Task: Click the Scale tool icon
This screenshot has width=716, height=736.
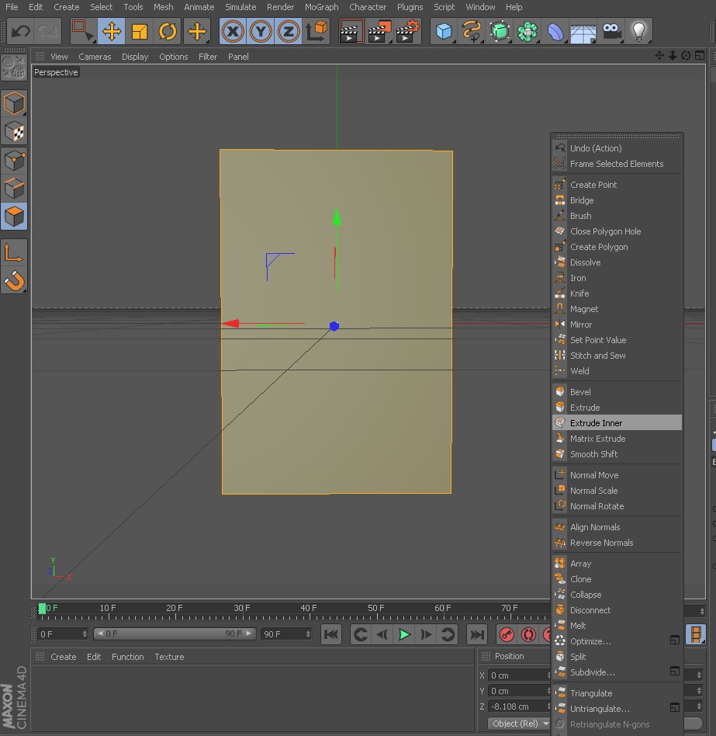Action: (x=140, y=31)
